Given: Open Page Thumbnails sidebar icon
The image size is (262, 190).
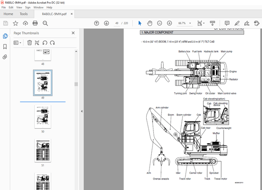Looking at the screenshot, I should [5, 36].
